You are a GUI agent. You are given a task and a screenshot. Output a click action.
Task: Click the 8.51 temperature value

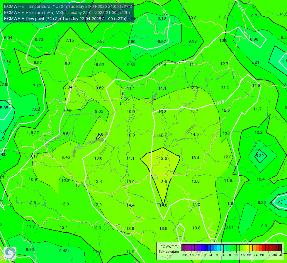tap(67, 134)
